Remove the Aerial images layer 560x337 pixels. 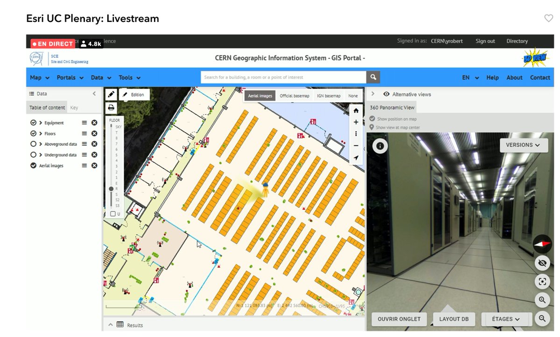[94, 165]
